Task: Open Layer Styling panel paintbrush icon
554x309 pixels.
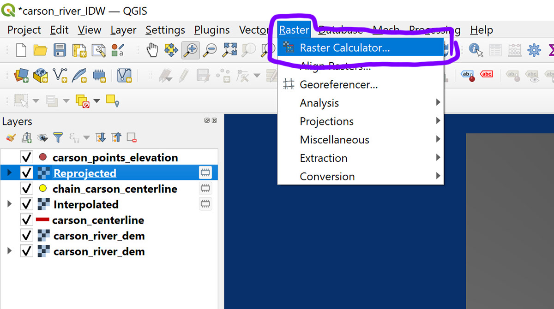Action: click(11, 137)
